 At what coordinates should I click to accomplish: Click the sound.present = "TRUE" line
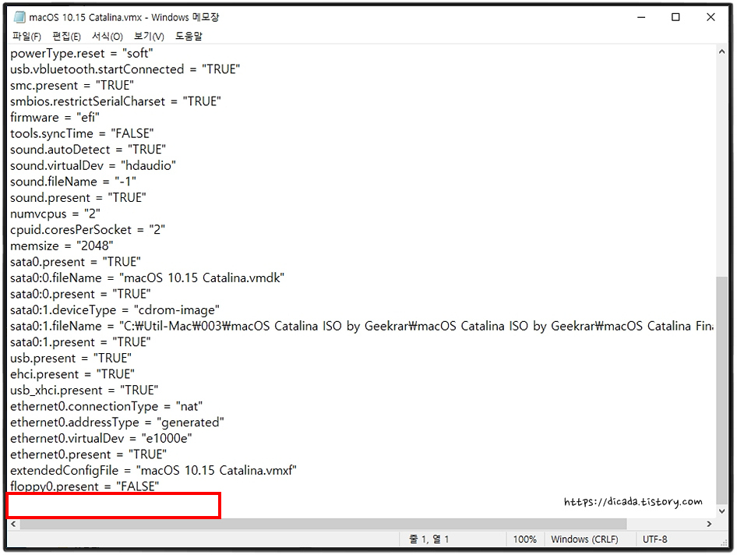pyautogui.click(x=78, y=197)
